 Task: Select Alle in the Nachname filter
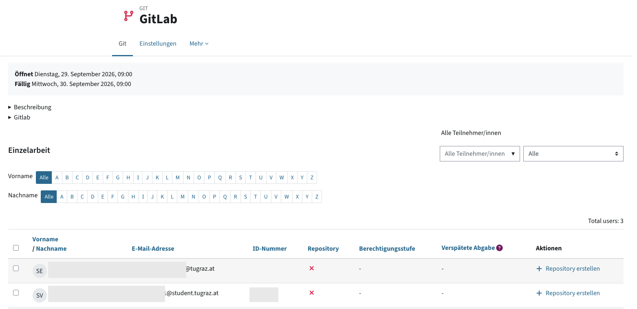[x=49, y=196]
